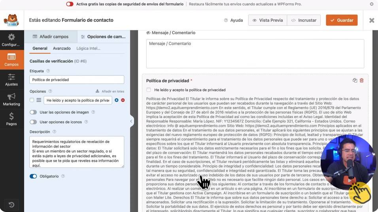Edit the Descripción textarea
The height and width of the screenshot is (212, 378).
pos(77,152)
